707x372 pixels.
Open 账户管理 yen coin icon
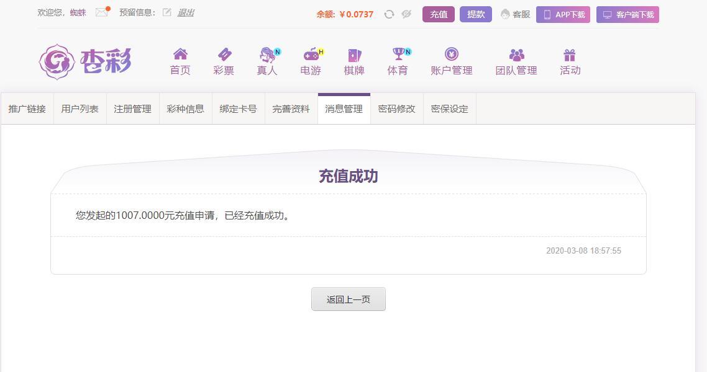pyautogui.click(x=451, y=55)
